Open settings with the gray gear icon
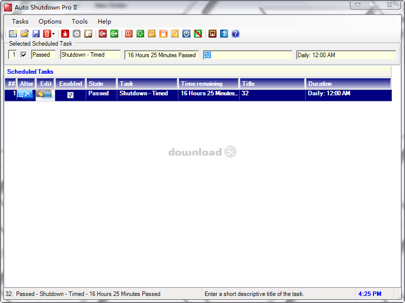Viewport: 405px width, 303px height. tap(77, 34)
